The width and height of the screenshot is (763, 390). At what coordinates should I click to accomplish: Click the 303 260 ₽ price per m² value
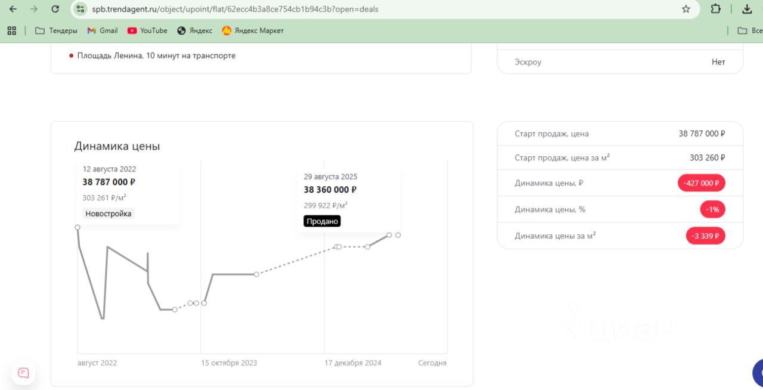point(708,157)
